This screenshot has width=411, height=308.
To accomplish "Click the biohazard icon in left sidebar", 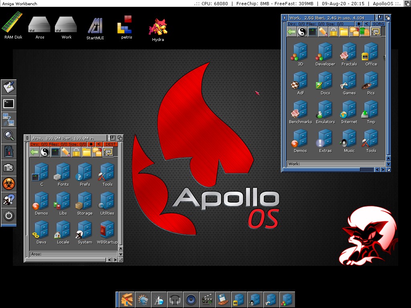I will pos(8,183).
